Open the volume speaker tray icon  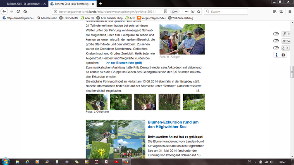click(271, 162)
